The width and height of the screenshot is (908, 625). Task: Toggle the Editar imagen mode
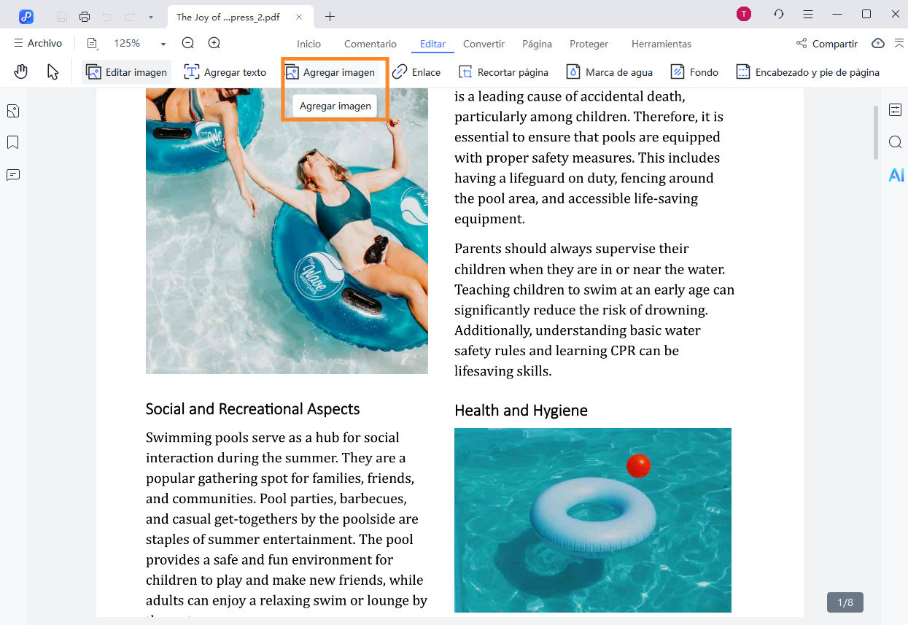pyautogui.click(x=126, y=72)
